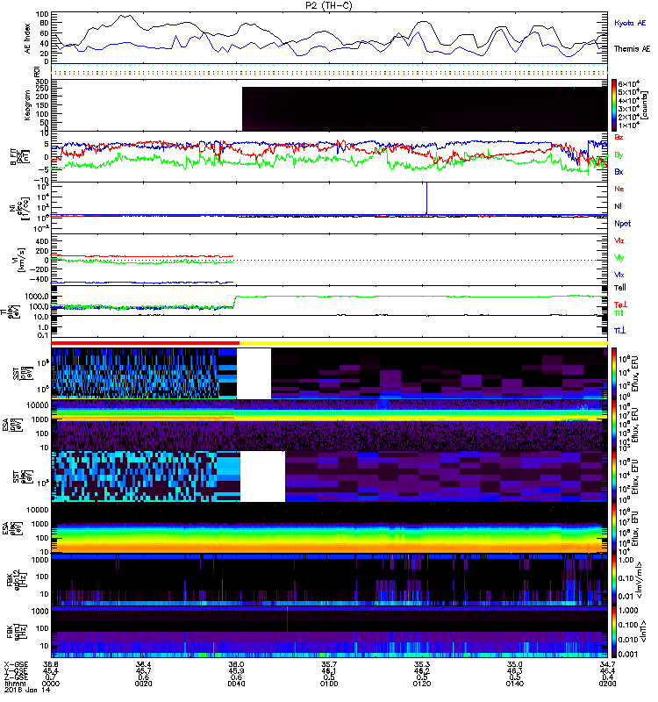This screenshot has width=658, height=702.
Task: Click the AE Index axis label
Action: 28,39
